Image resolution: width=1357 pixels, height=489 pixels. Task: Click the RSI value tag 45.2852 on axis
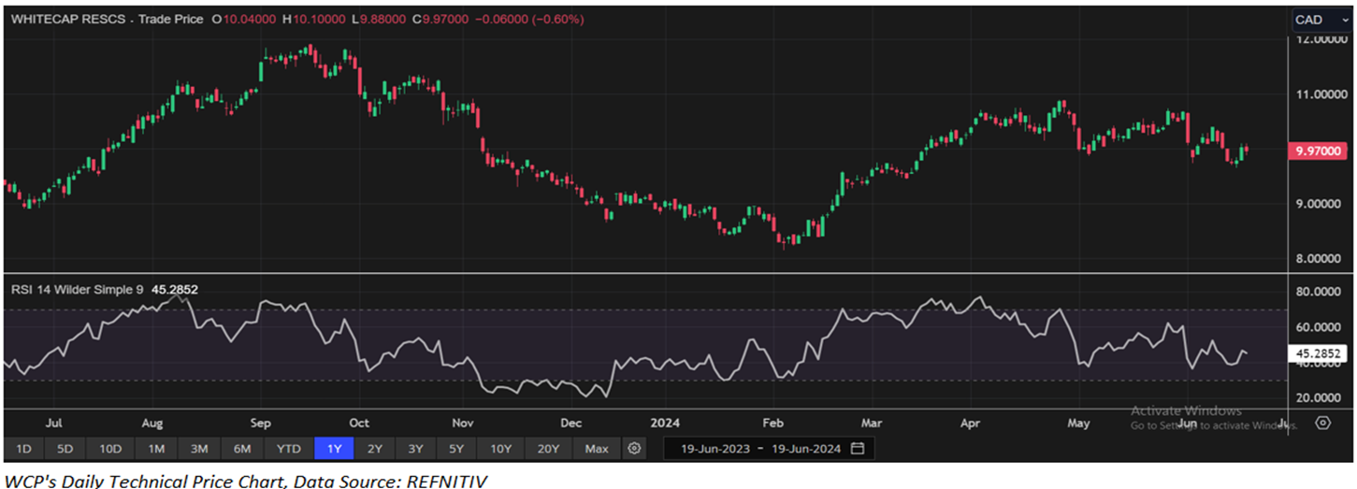(x=1317, y=353)
